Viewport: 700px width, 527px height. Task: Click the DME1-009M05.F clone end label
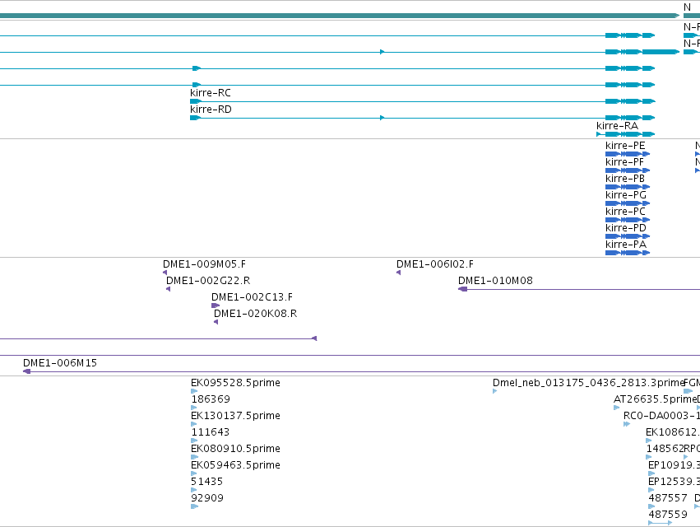pos(204,264)
